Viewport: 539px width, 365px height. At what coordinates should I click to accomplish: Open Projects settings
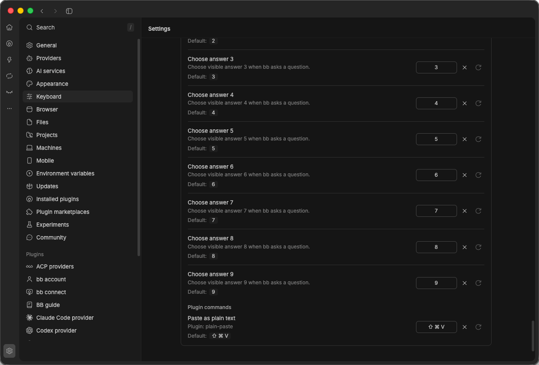click(x=78, y=135)
